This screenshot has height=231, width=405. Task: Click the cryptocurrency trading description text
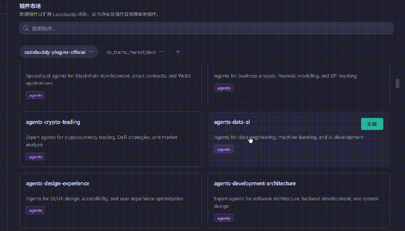coord(102,141)
